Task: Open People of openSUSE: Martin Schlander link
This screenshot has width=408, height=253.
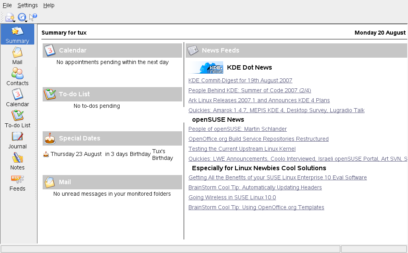Action: pos(237,129)
